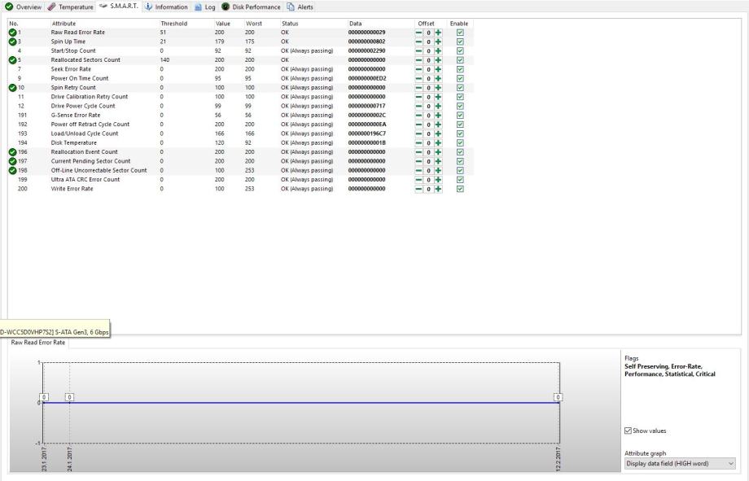Click data value 0000000196C7

pos(367,133)
